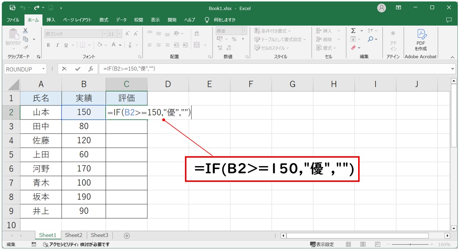This screenshot has width=460, height=251.
Task: Click the decrease indent icon
Action: [176, 45]
